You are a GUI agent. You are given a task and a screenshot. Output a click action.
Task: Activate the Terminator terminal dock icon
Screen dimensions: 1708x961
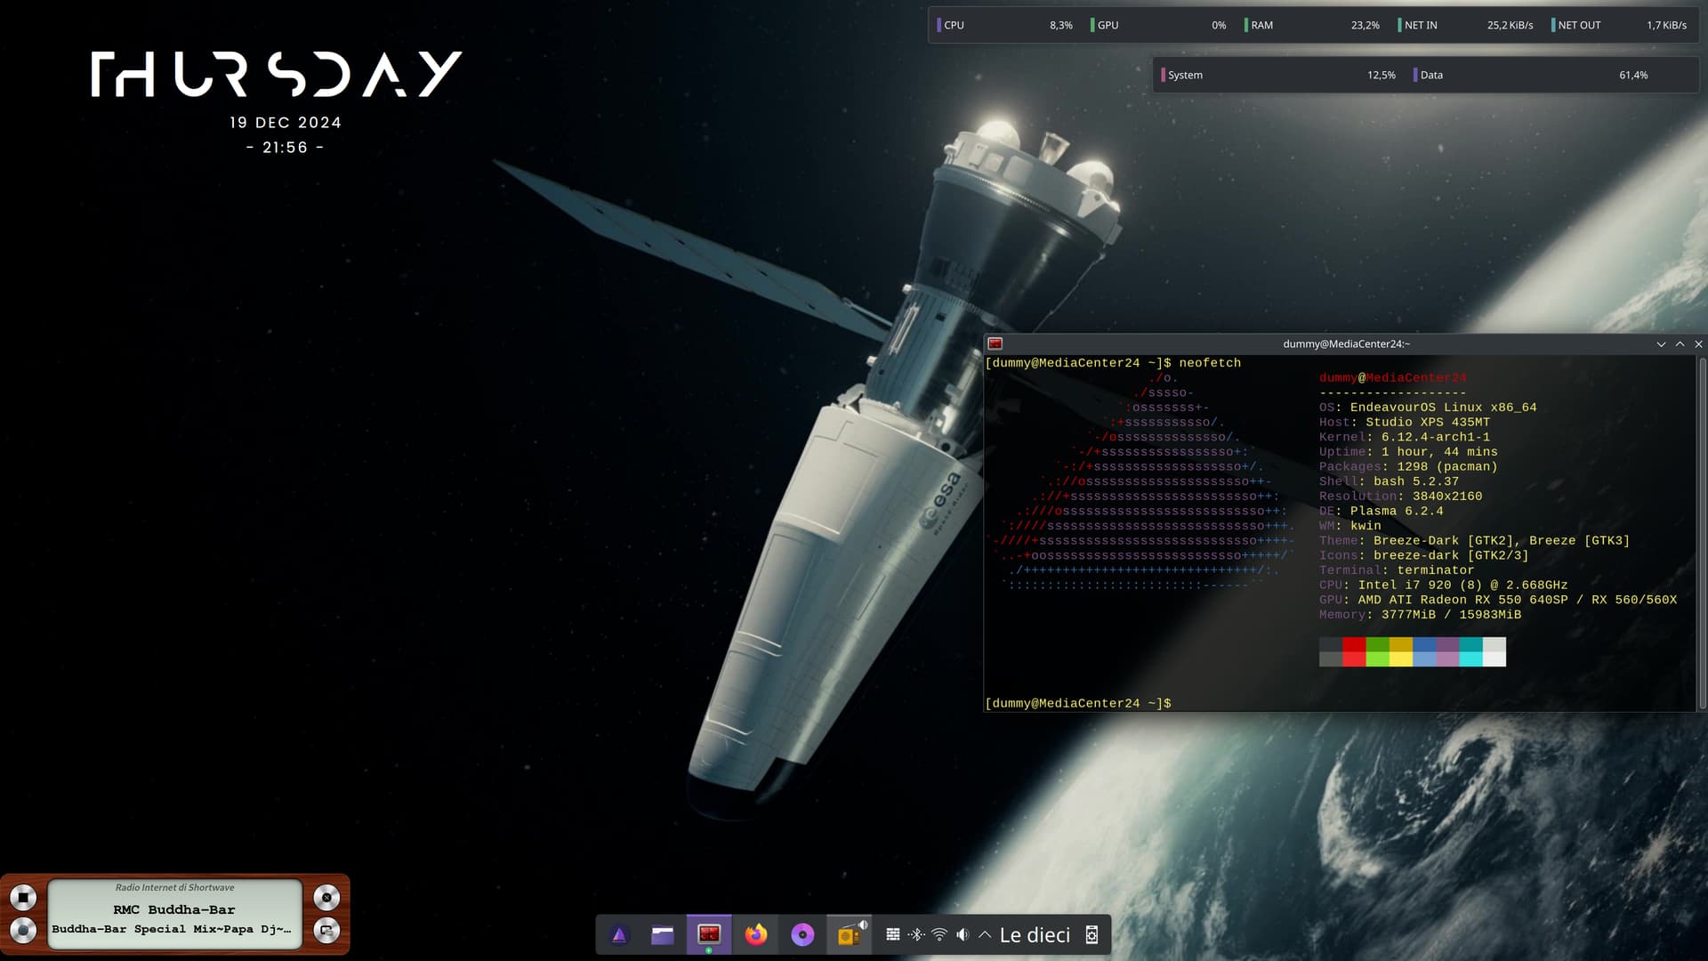pos(709,934)
